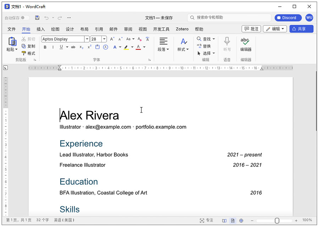Viewport: 319px width, 226px height.
Task: Apply superscript formatting
Action: pos(90,47)
